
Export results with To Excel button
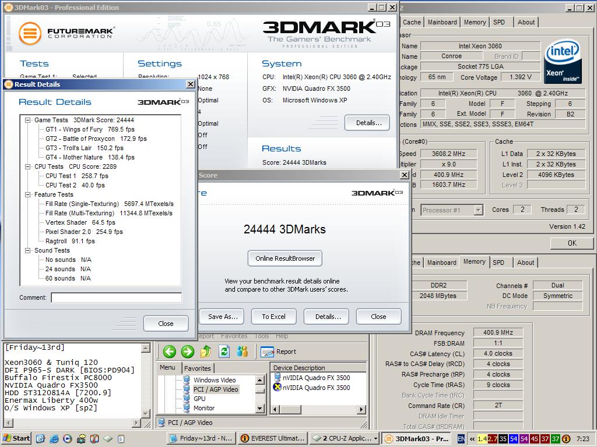coord(273,317)
